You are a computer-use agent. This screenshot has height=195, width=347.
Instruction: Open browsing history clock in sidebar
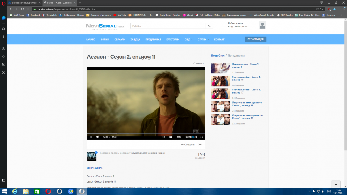(x=3, y=73)
